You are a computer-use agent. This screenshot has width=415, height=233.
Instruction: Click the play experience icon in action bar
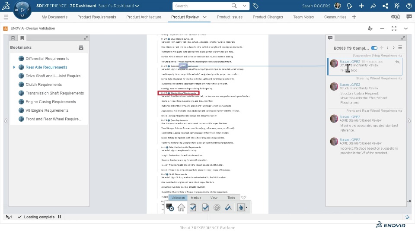pos(169,208)
